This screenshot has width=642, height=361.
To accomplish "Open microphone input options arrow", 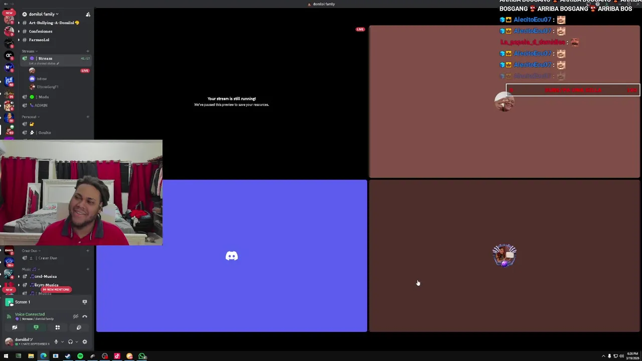I will pyautogui.click(x=62, y=342).
